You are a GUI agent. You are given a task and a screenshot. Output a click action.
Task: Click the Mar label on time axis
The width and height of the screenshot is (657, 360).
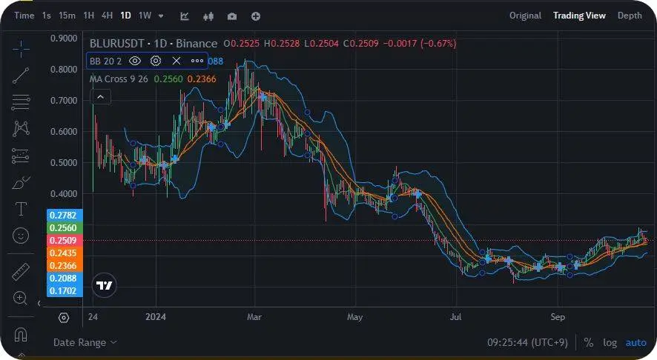point(254,317)
